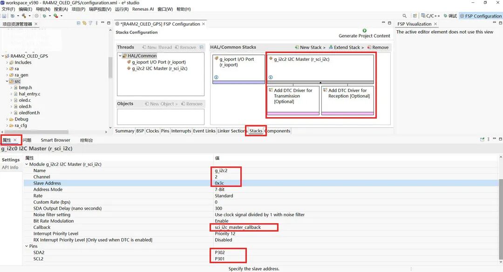Screen dimensions: 503x272
Task: Collapse the src folder
Action: [x=7, y=81]
